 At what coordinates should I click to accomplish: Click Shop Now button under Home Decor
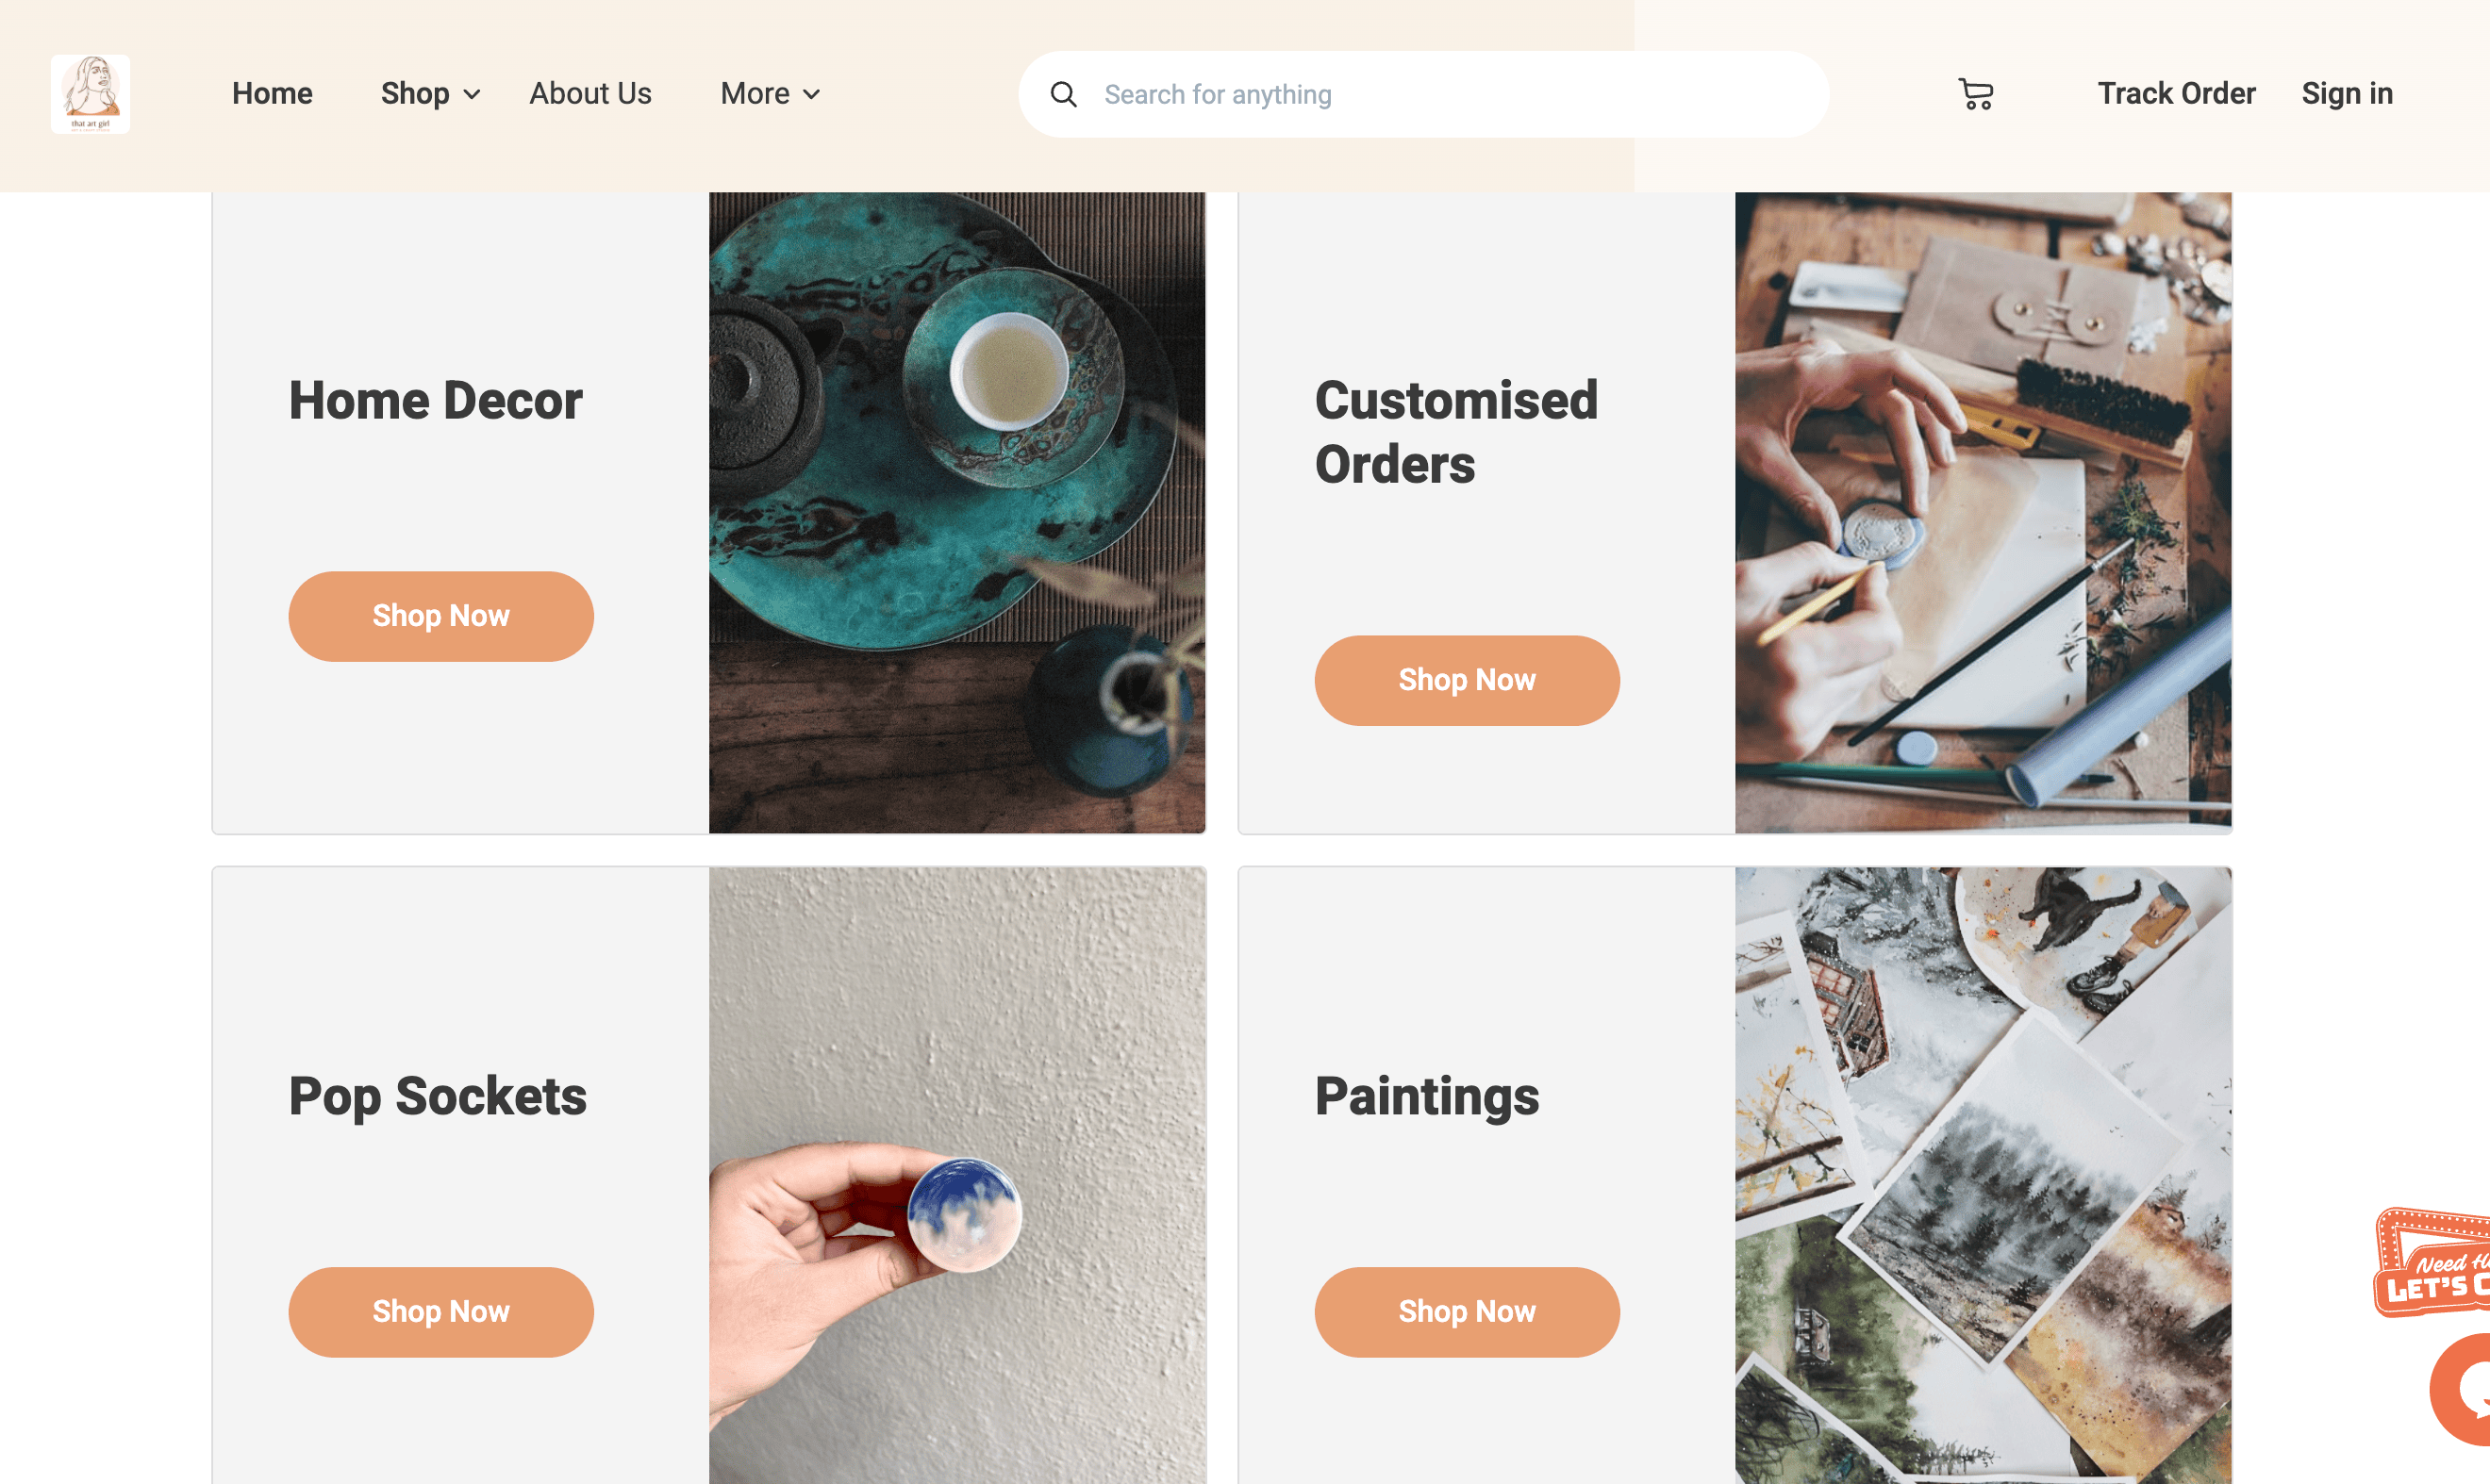click(440, 617)
